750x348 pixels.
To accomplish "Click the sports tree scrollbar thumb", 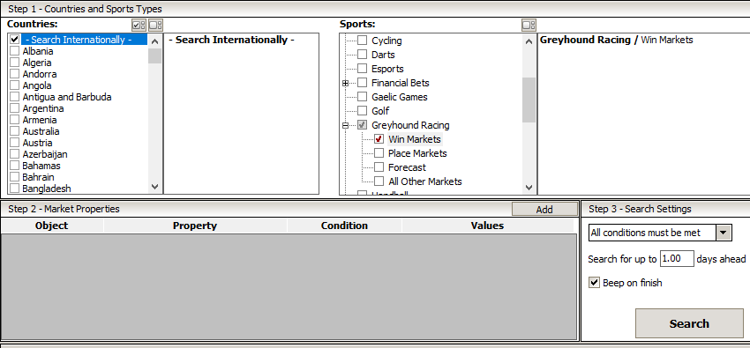I will click(x=529, y=100).
